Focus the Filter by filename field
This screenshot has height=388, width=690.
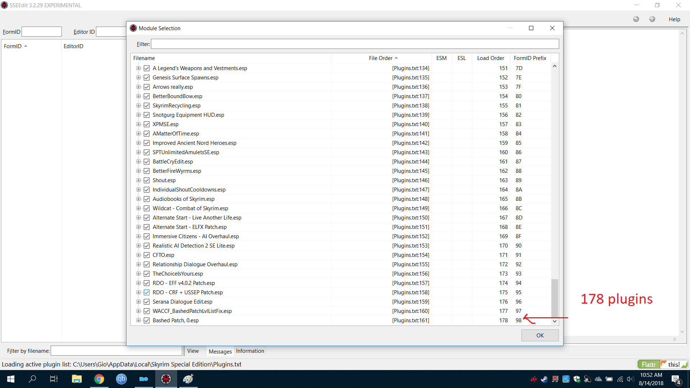pyautogui.click(x=116, y=351)
